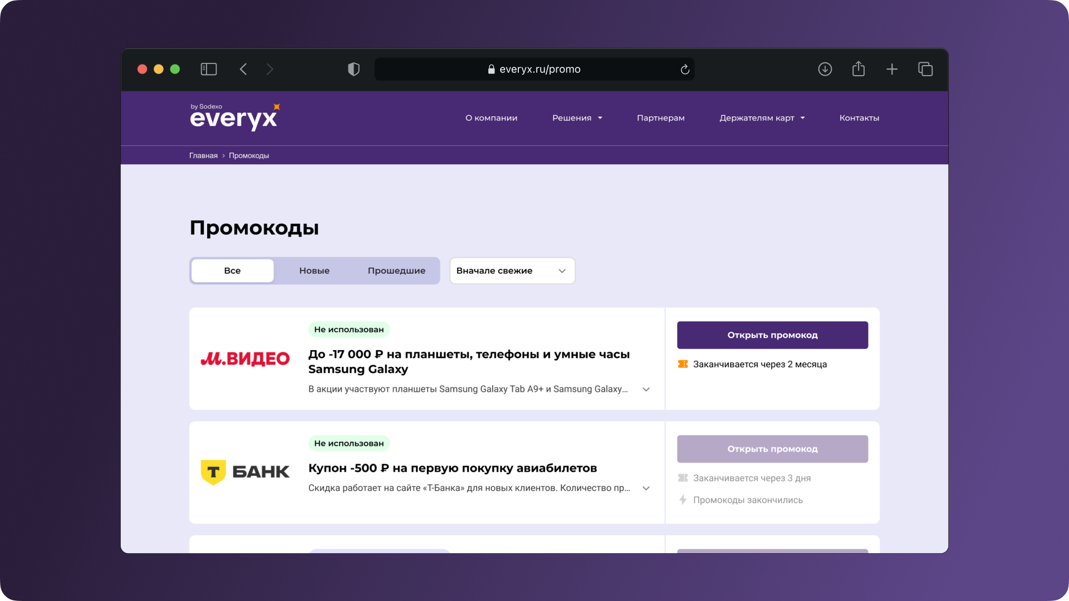Go to the Главная breadcrumb link
Screen dimensions: 1069x601
tap(203, 155)
